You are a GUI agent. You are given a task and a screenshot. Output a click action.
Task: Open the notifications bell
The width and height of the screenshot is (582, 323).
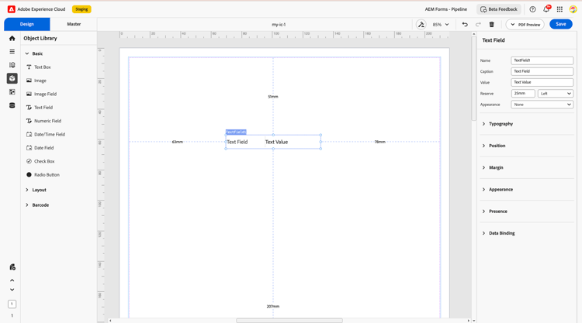point(546,9)
